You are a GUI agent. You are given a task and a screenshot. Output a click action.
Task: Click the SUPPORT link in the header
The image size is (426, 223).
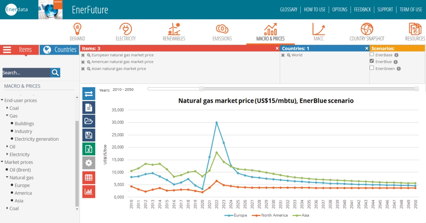tap(385, 10)
